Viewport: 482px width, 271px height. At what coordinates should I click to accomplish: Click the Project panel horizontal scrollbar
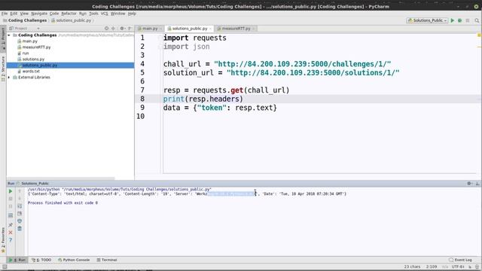pos(60,178)
